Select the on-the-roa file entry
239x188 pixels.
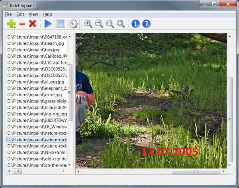click(x=37, y=165)
